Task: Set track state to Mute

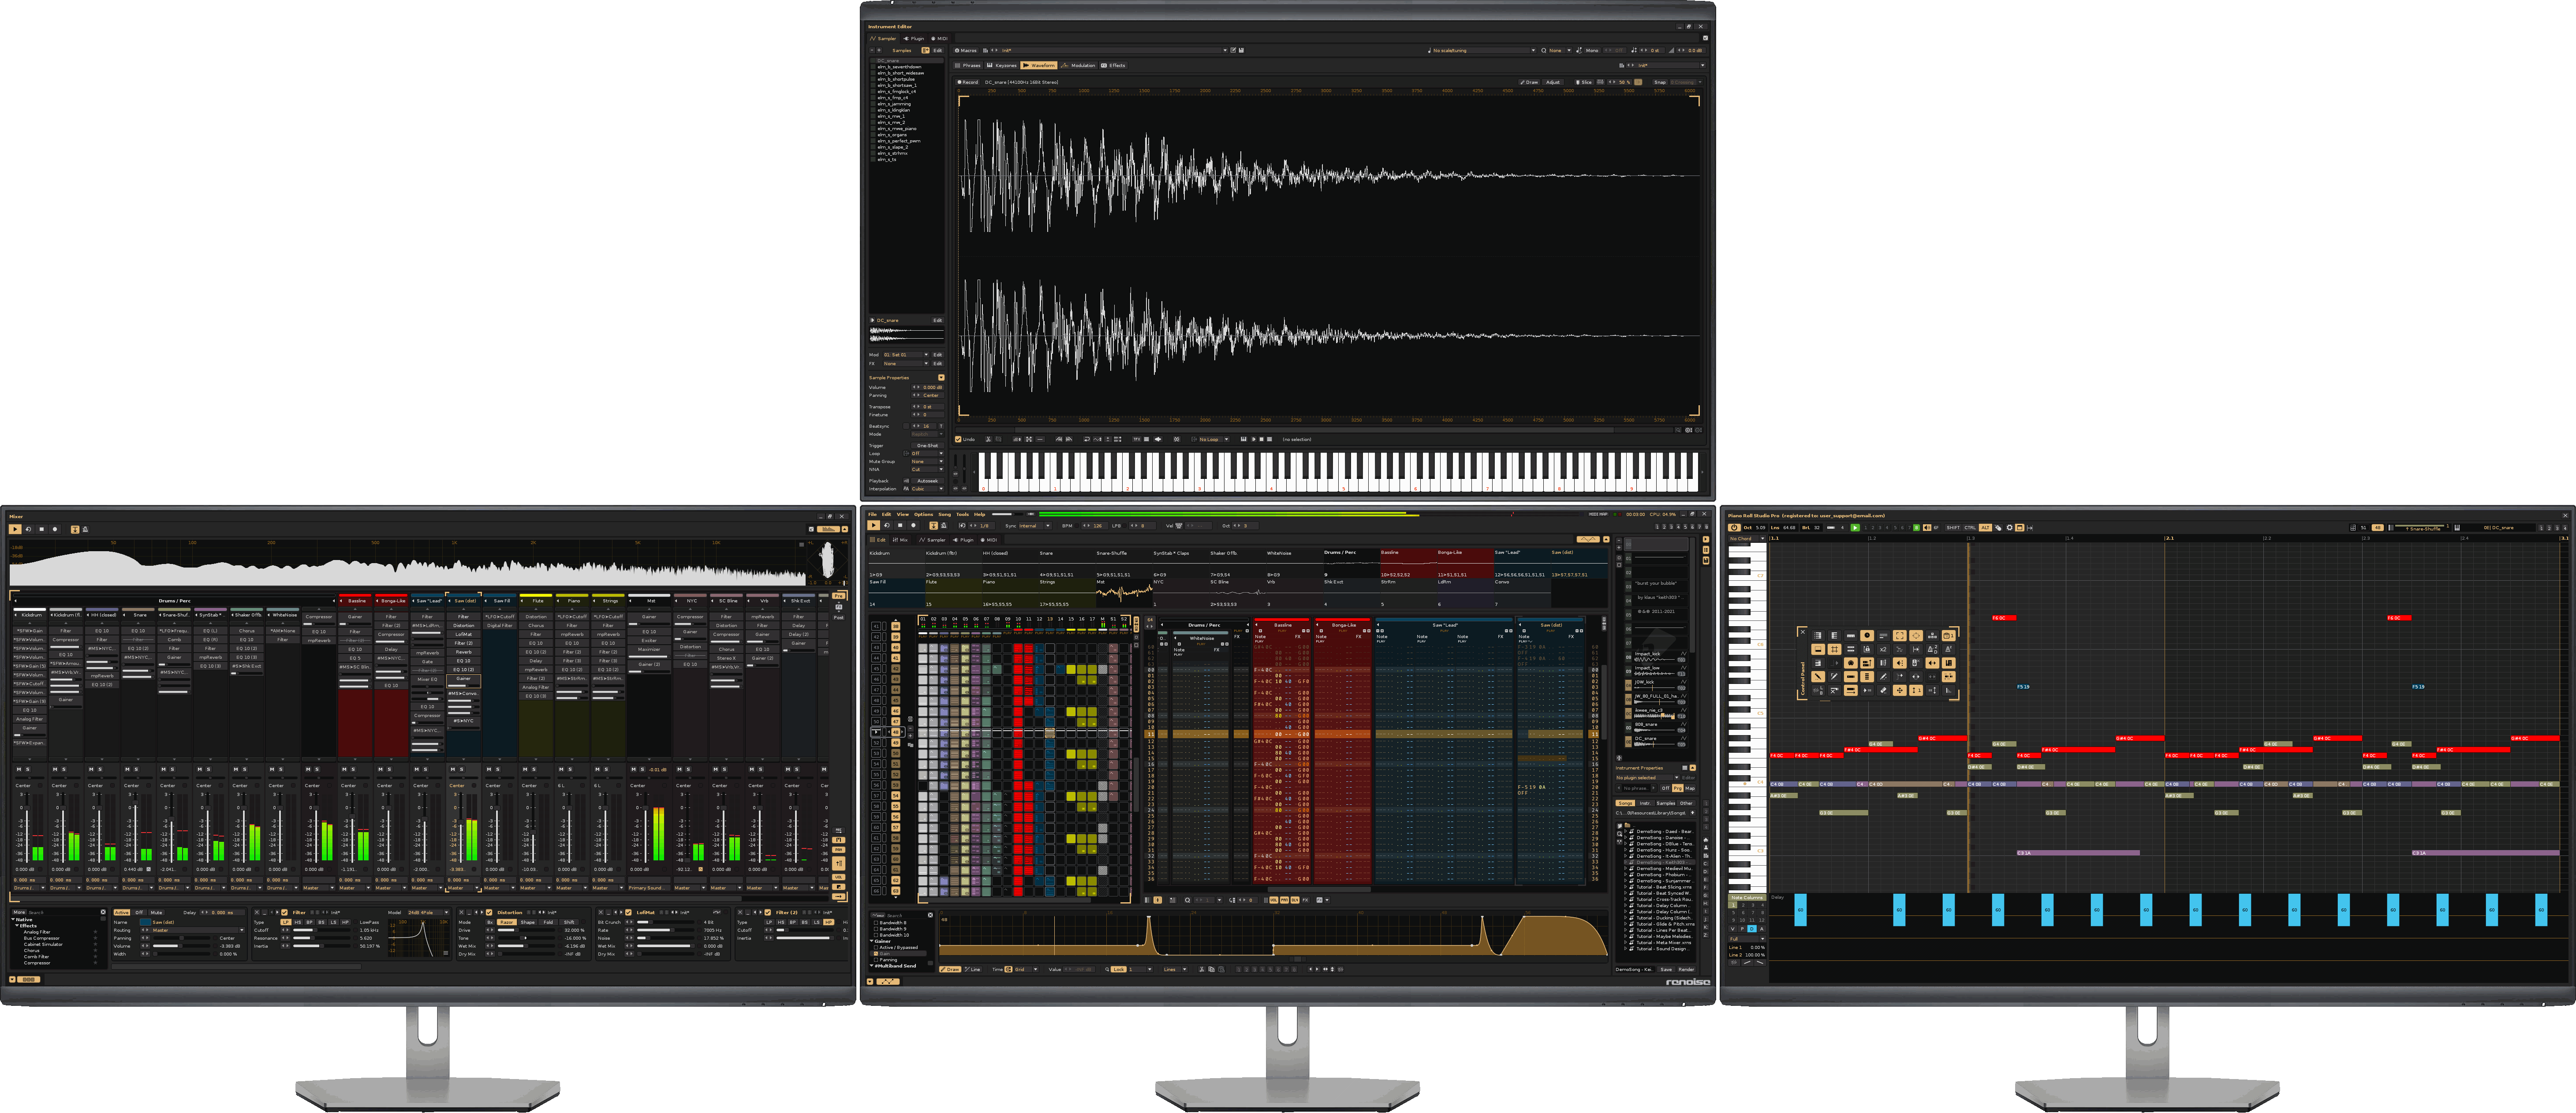Action: coord(156,912)
